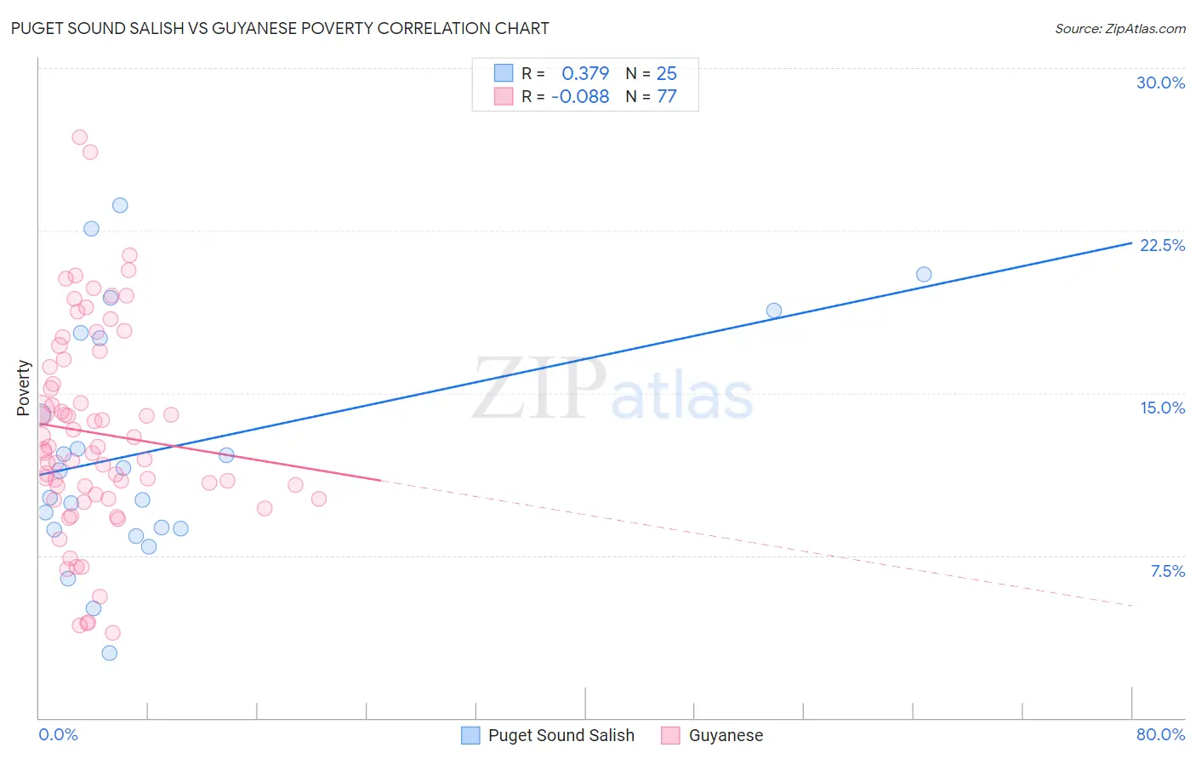The width and height of the screenshot is (1196, 759).
Task: Click the 0.0% x-axis label
Action: pos(58,734)
